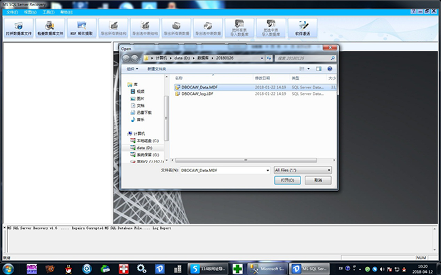This screenshot has width=441, height=275.
Task: Click the 把选中表导入数据库 toolbar button
Action: click(271, 28)
